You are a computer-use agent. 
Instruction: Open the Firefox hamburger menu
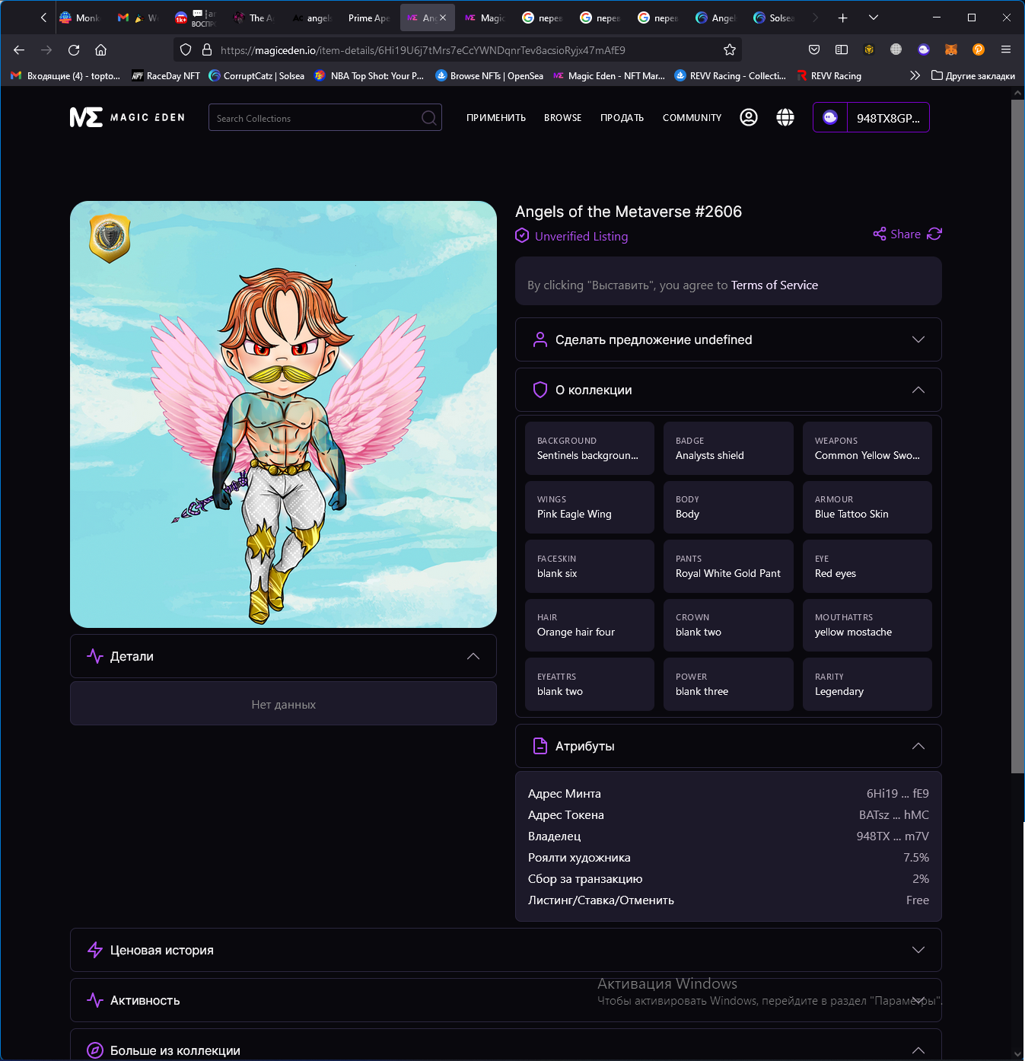[x=1006, y=50]
